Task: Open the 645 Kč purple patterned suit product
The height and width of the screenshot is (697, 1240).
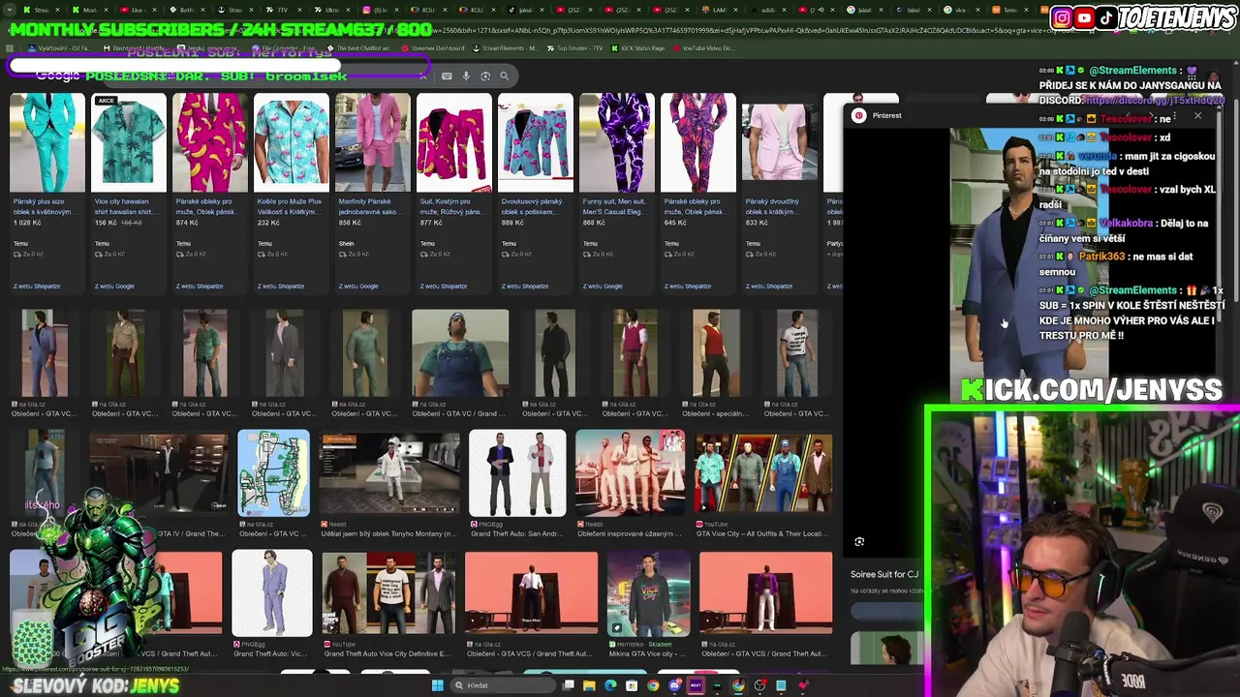Action: point(698,192)
